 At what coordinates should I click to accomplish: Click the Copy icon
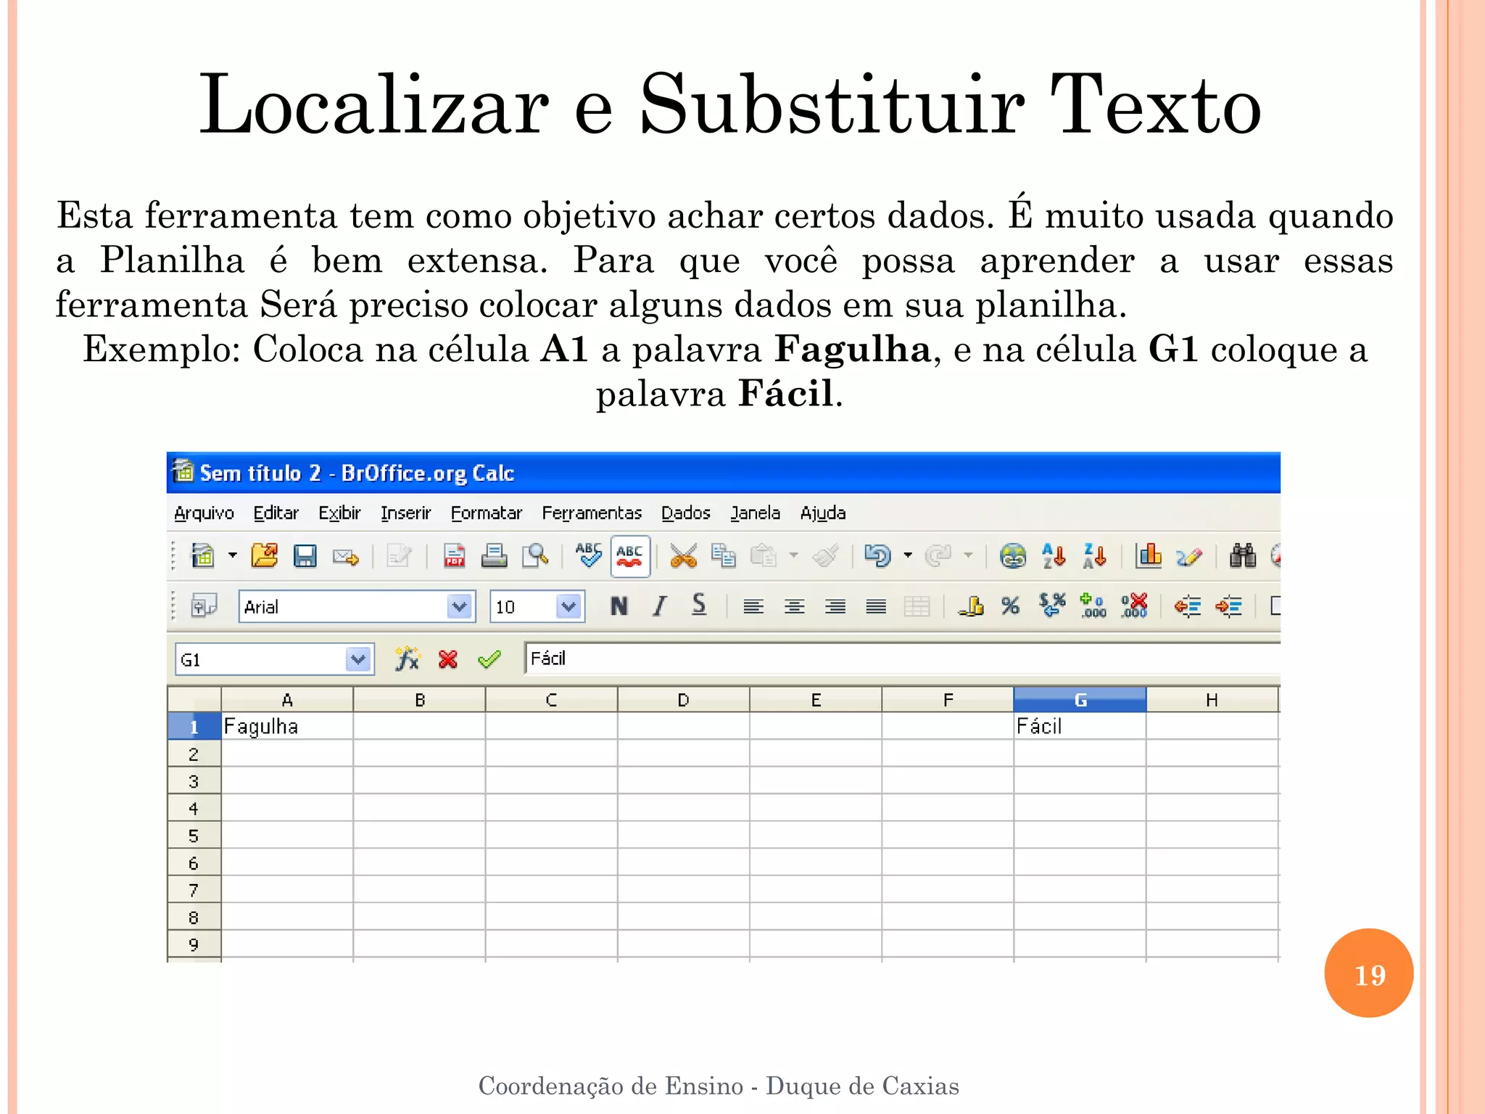point(724,556)
